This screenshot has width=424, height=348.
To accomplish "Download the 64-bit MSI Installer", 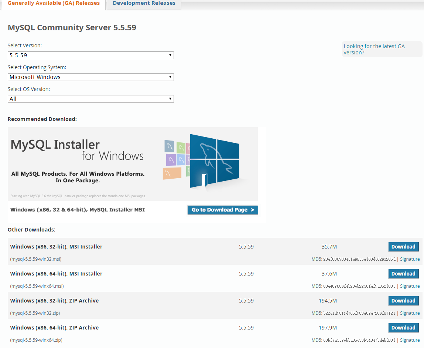I will [x=403, y=274].
